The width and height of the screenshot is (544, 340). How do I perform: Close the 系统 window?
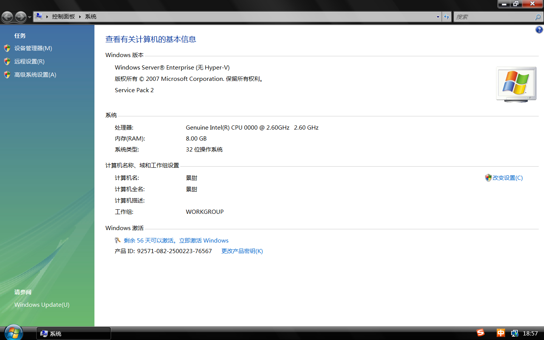[532, 4]
